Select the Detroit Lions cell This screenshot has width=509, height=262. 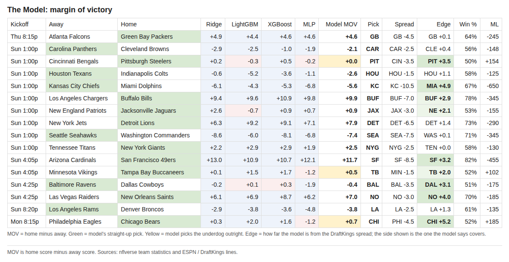(159, 123)
